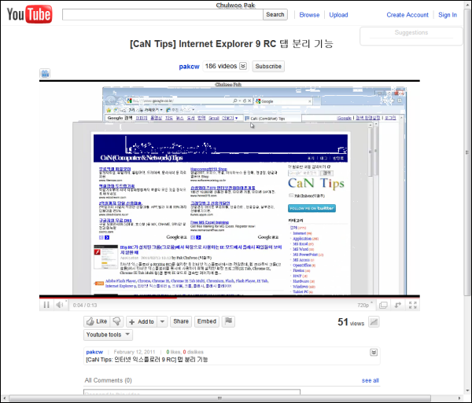Pause the video playback

click(46, 305)
